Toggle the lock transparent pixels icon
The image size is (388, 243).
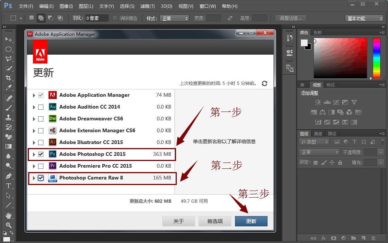tap(315, 162)
